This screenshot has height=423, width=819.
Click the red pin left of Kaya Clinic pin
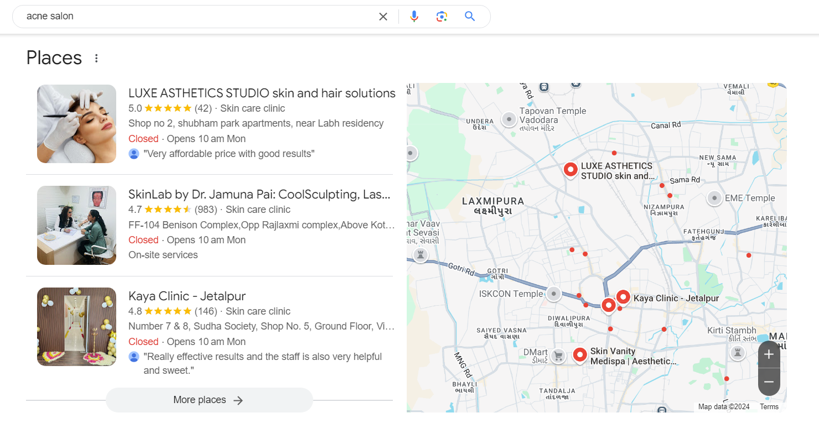609,305
